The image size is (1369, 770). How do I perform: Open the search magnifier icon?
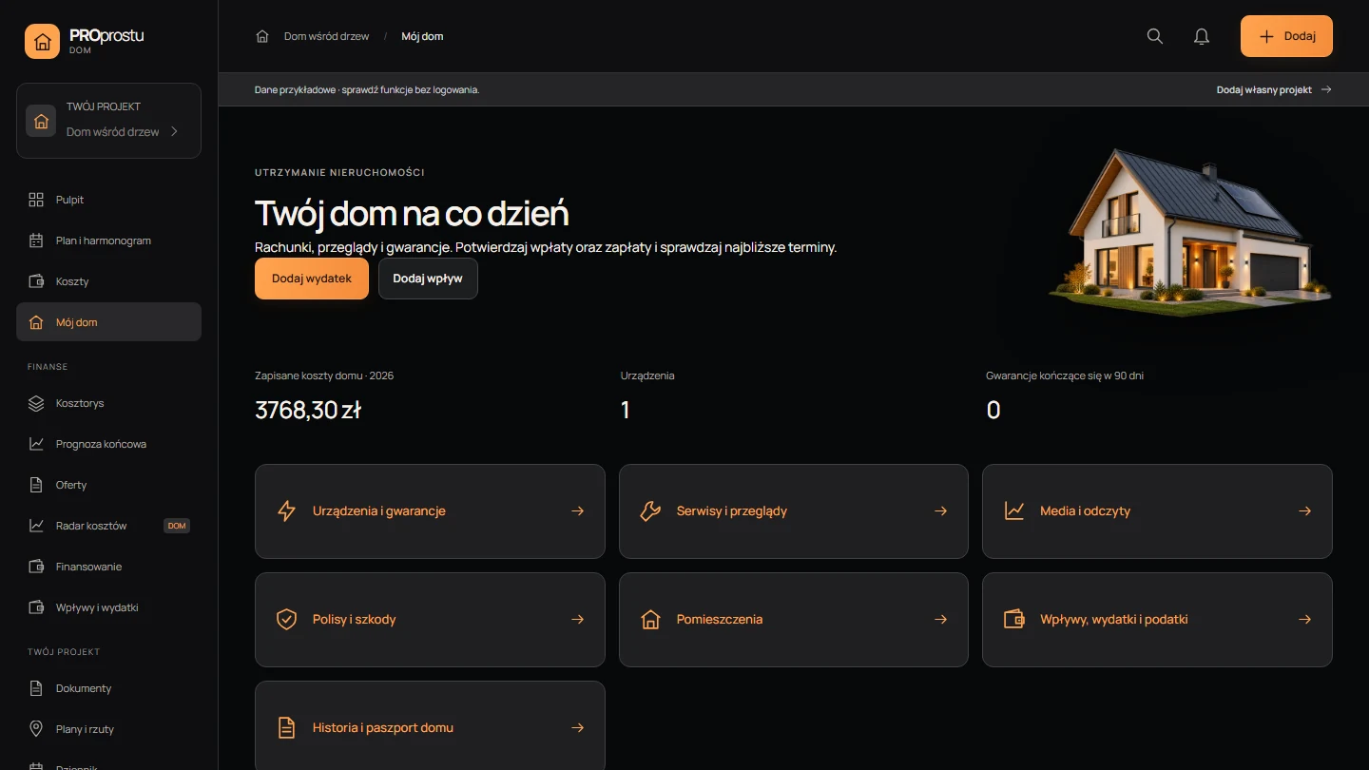coord(1155,36)
